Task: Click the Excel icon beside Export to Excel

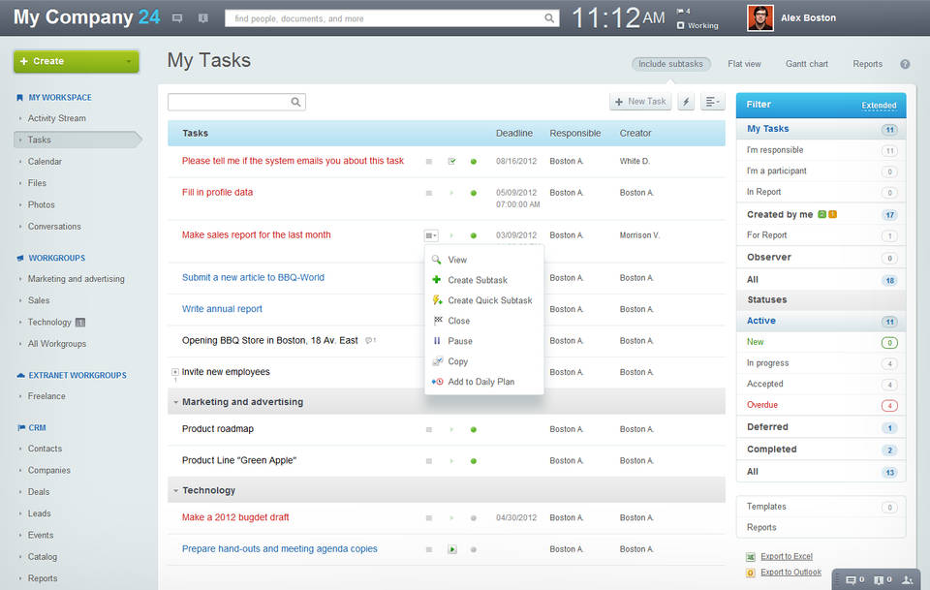Action: (751, 557)
